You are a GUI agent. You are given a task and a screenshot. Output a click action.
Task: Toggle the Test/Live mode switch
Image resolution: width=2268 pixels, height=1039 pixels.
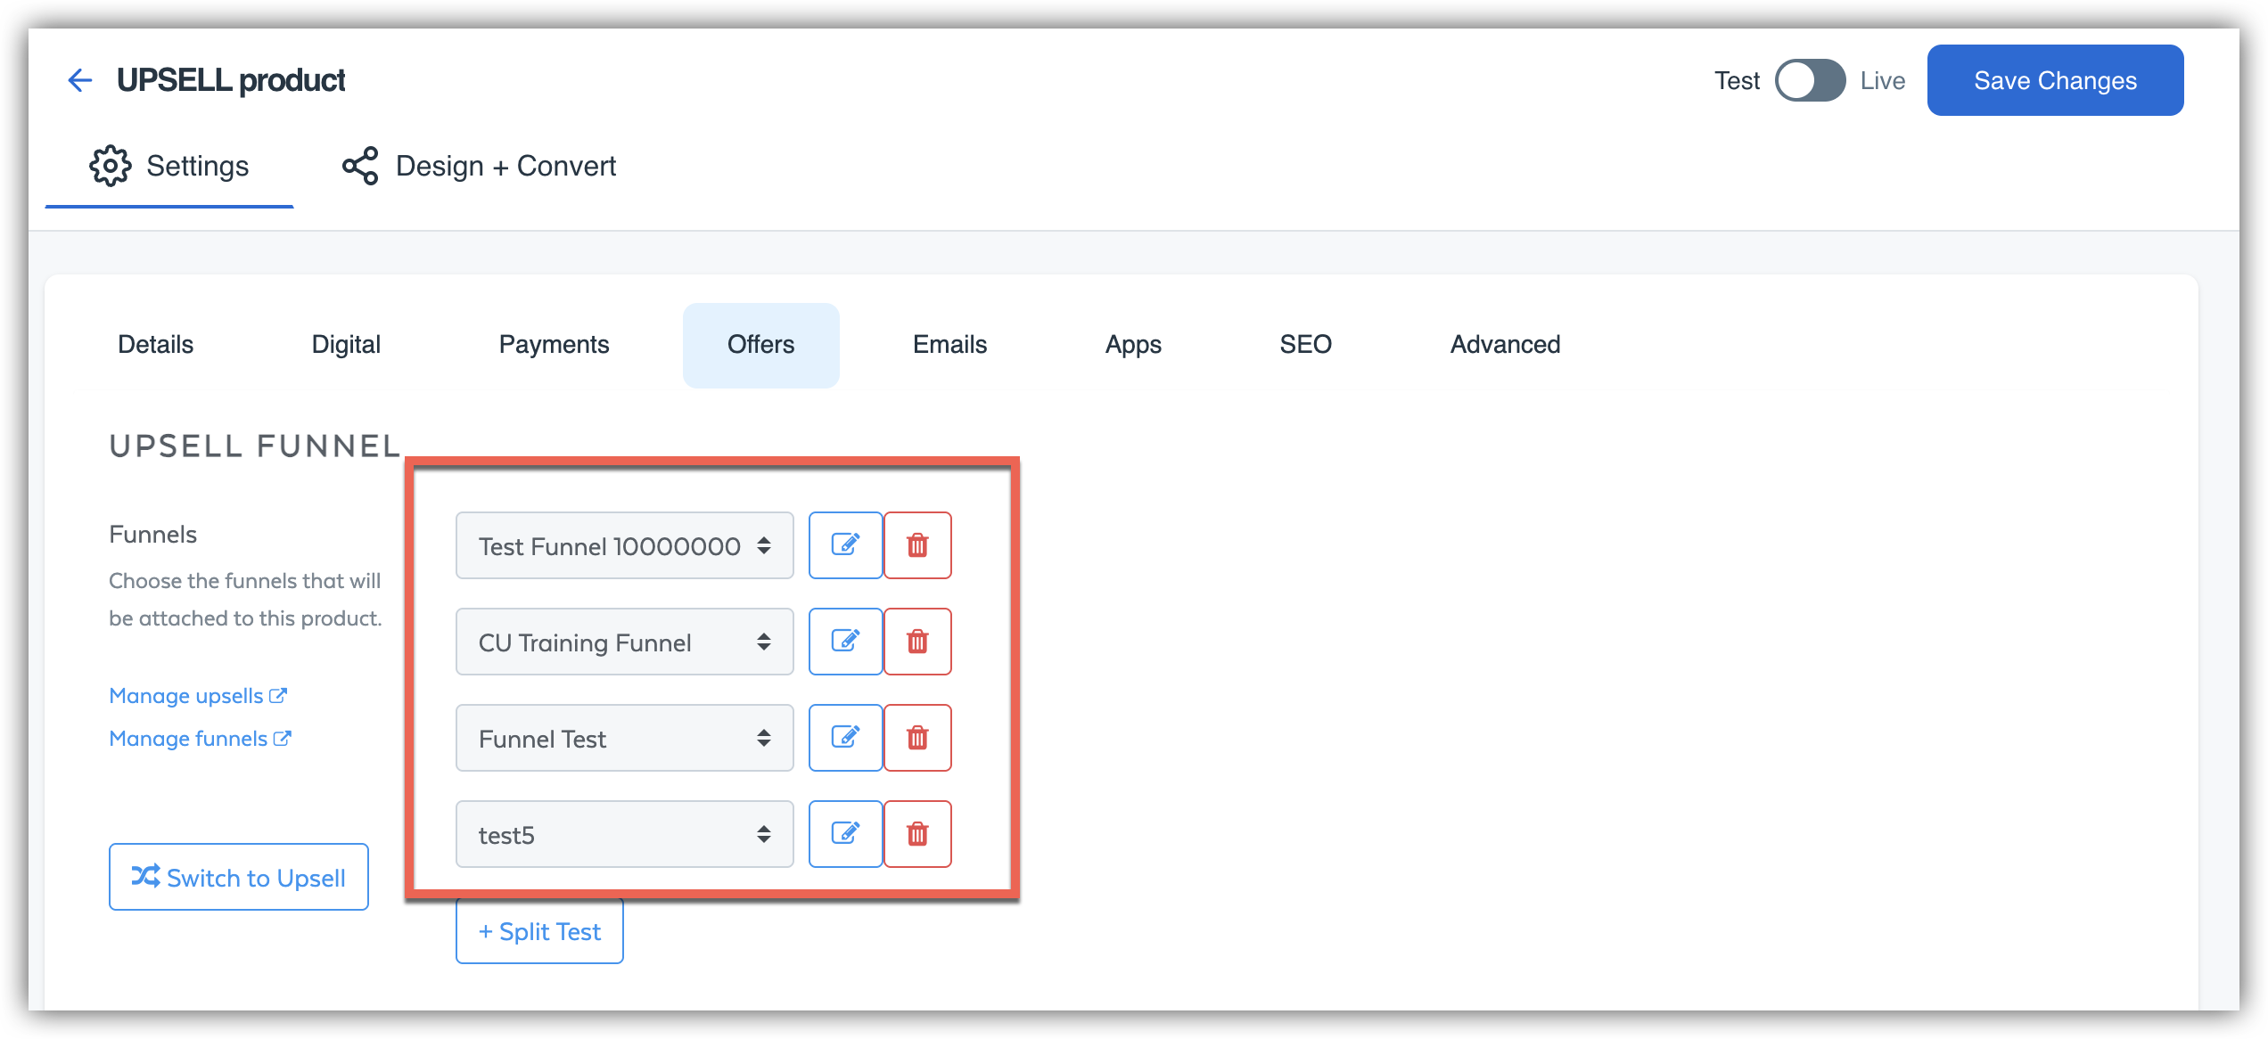click(x=1810, y=80)
